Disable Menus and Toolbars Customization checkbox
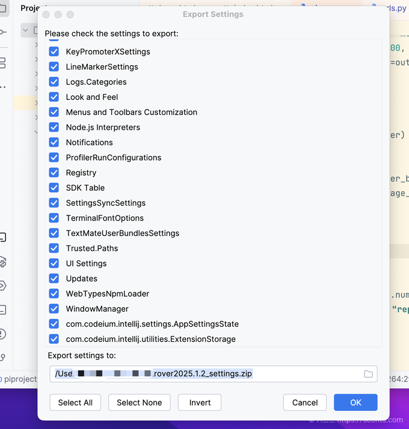 [x=54, y=112]
